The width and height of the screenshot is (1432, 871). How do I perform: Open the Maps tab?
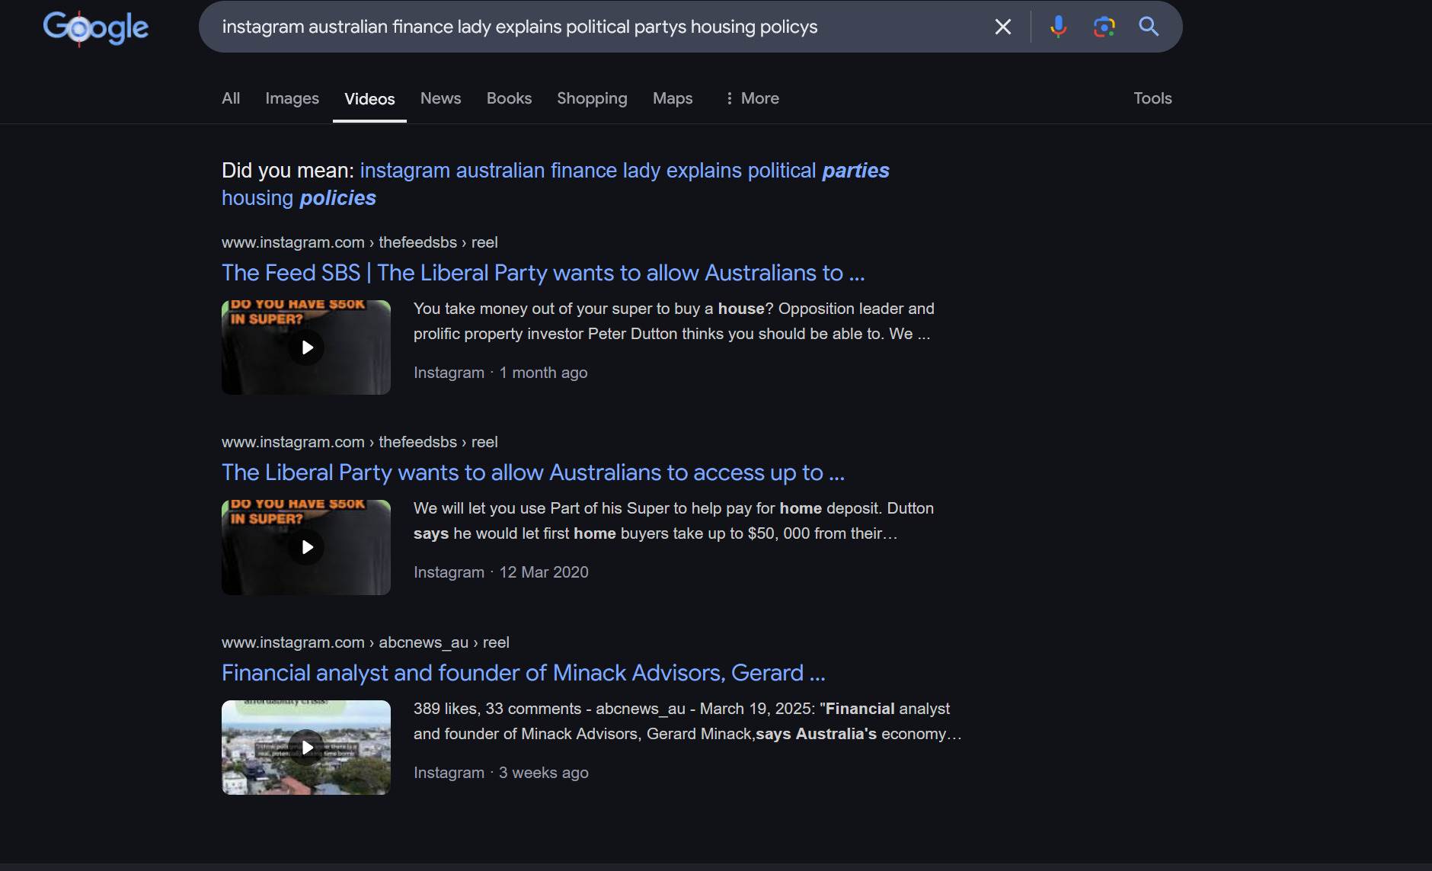pyautogui.click(x=673, y=98)
